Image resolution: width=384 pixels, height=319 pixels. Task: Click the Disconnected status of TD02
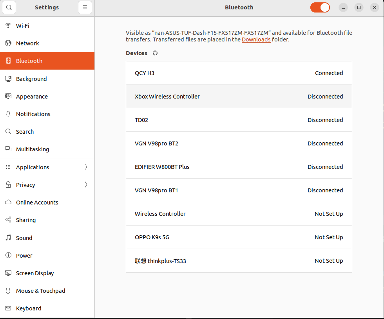pos(325,120)
